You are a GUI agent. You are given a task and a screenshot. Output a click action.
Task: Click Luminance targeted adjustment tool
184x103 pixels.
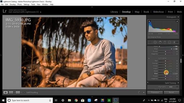(149, 58)
